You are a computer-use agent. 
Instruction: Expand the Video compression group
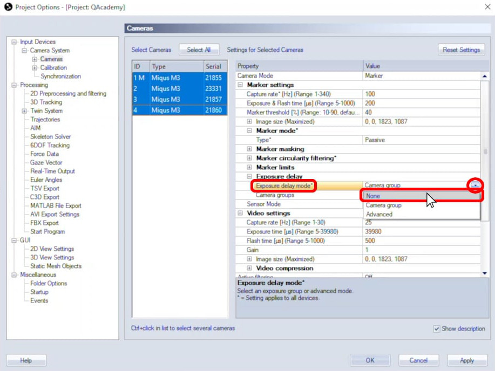(249, 268)
